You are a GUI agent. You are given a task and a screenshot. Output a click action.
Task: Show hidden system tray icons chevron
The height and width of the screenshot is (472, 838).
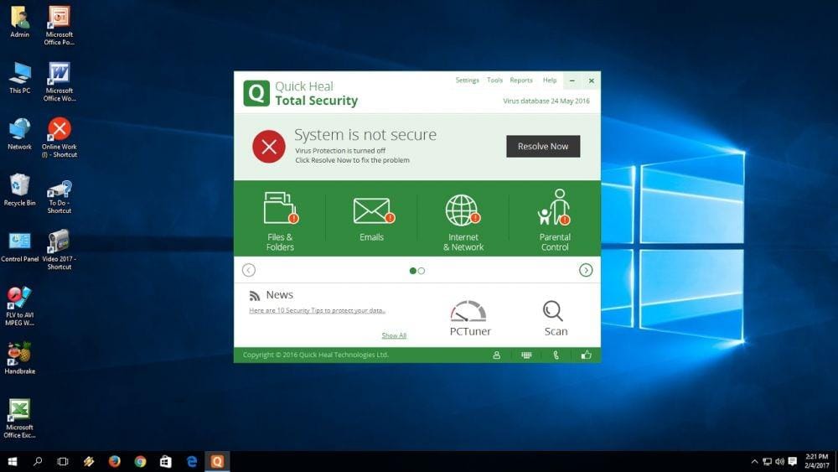[x=754, y=462]
